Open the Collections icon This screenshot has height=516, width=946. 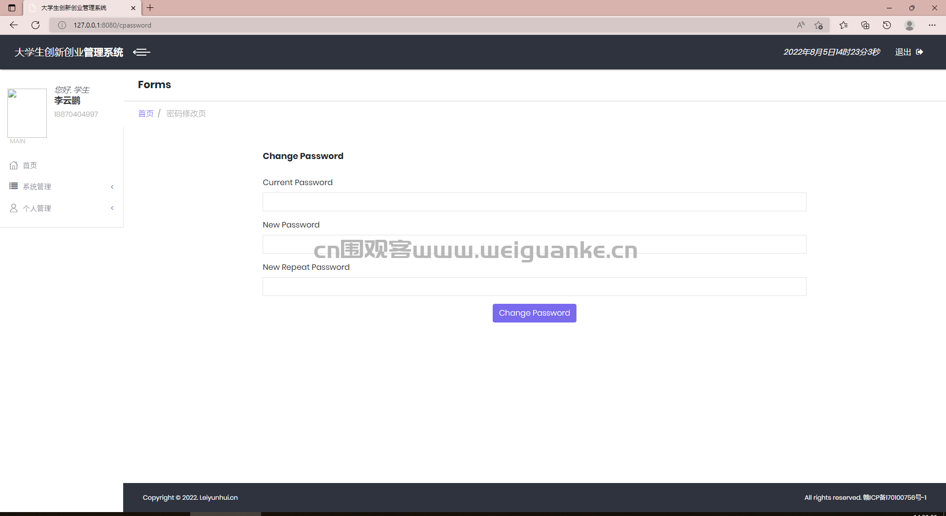(x=865, y=25)
